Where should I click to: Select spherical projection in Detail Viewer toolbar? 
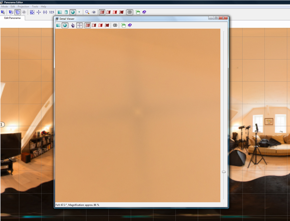[x=65, y=25]
